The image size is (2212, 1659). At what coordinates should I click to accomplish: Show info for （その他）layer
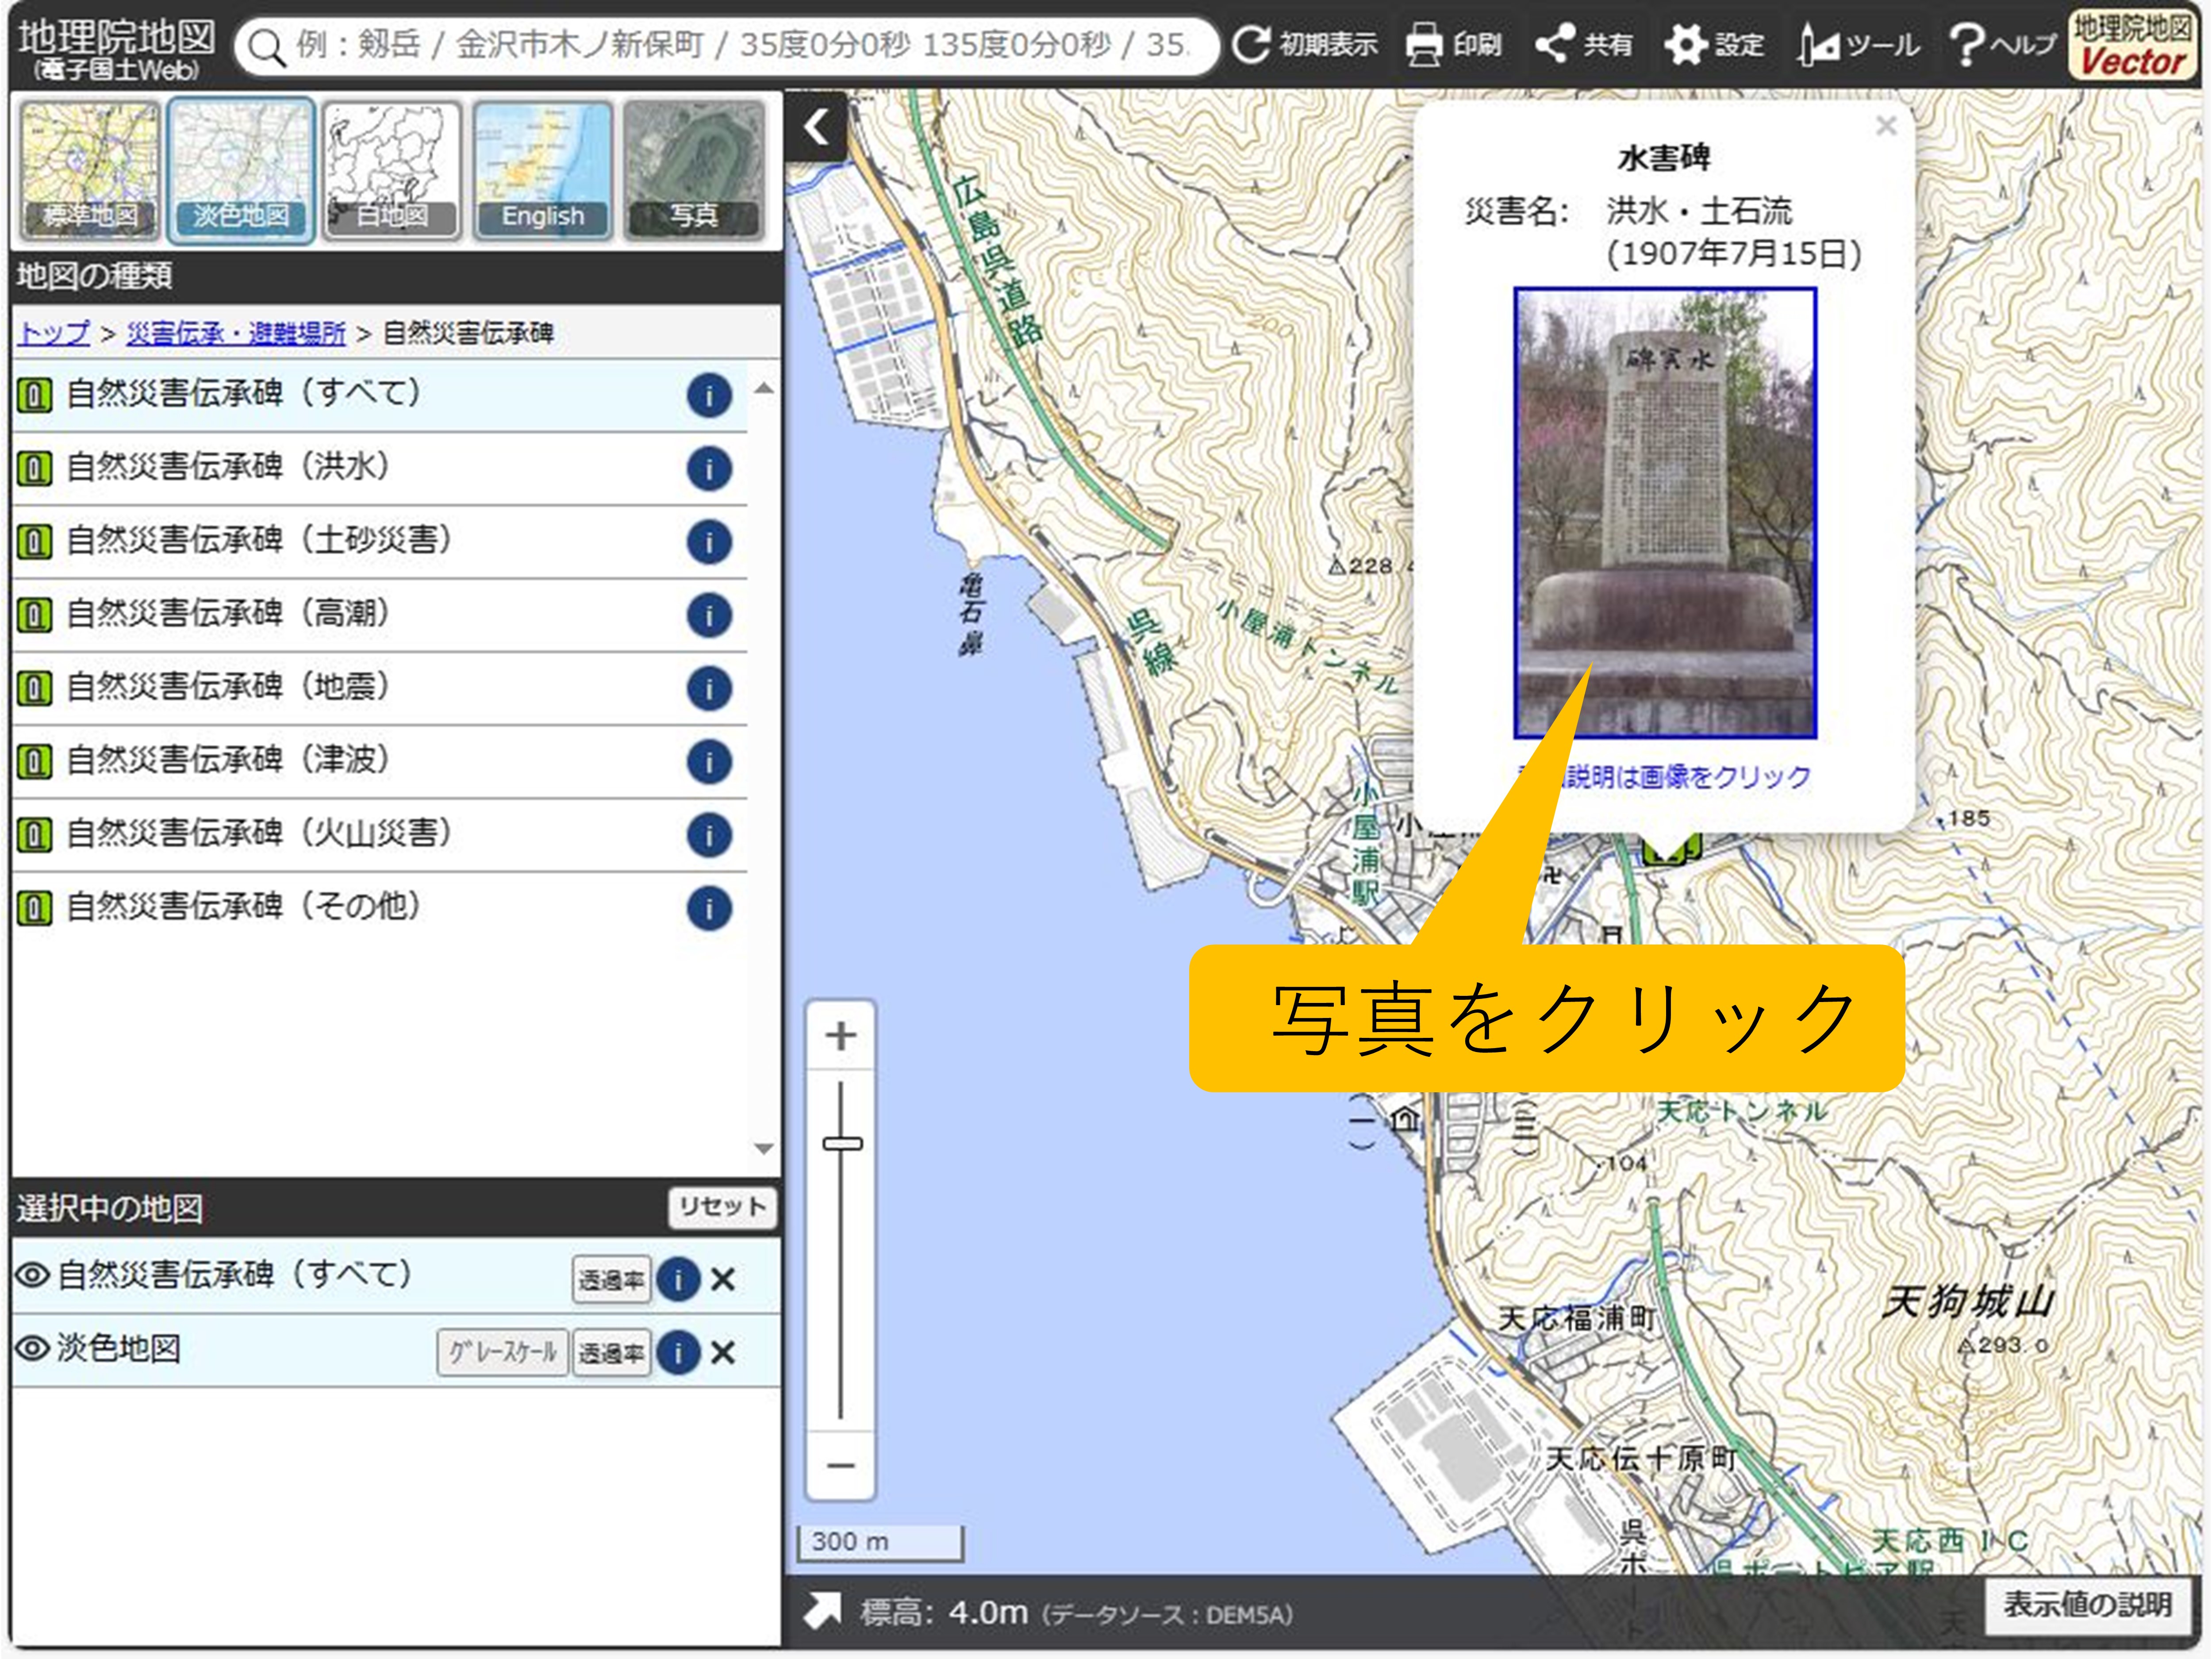[x=709, y=909]
